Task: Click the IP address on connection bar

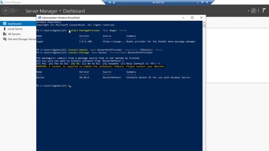Action: [158, 3]
